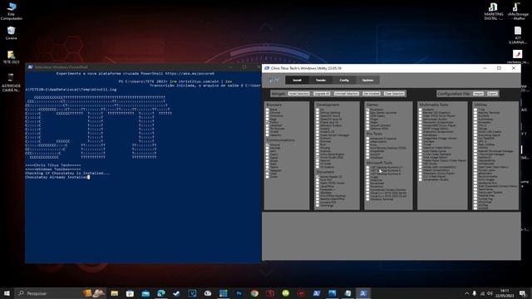The width and height of the screenshot is (532, 299).
Task: Click the PowerShell window title bar icon
Action: point(30,67)
